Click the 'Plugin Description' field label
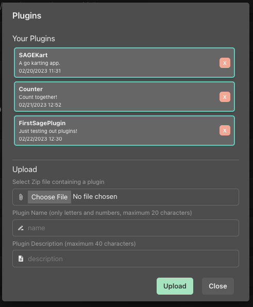The image size is (253, 307). (74, 244)
